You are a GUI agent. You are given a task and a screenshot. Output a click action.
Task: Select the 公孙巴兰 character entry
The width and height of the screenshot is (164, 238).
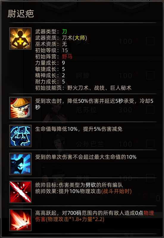[x=90, y=144]
